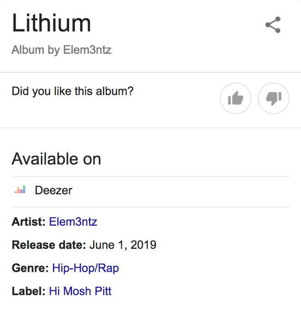Select 'Did you like this album?' text
Viewport: 301px width, 310px height.
click(x=73, y=92)
